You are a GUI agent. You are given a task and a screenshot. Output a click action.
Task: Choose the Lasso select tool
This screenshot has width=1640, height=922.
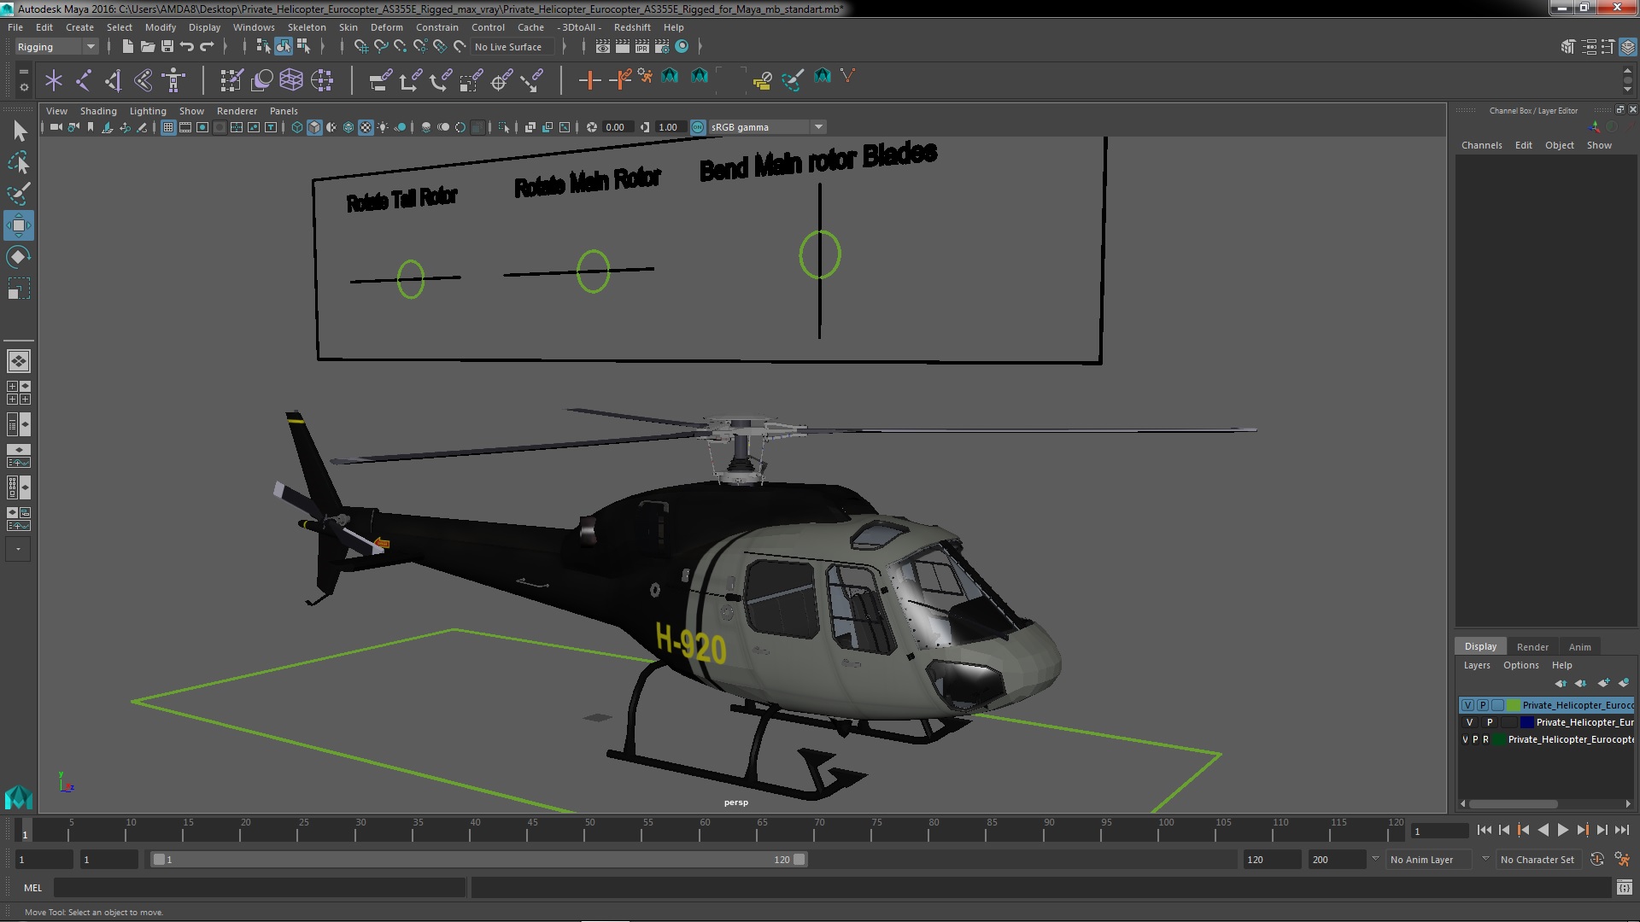pyautogui.click(x=19, y=162)
